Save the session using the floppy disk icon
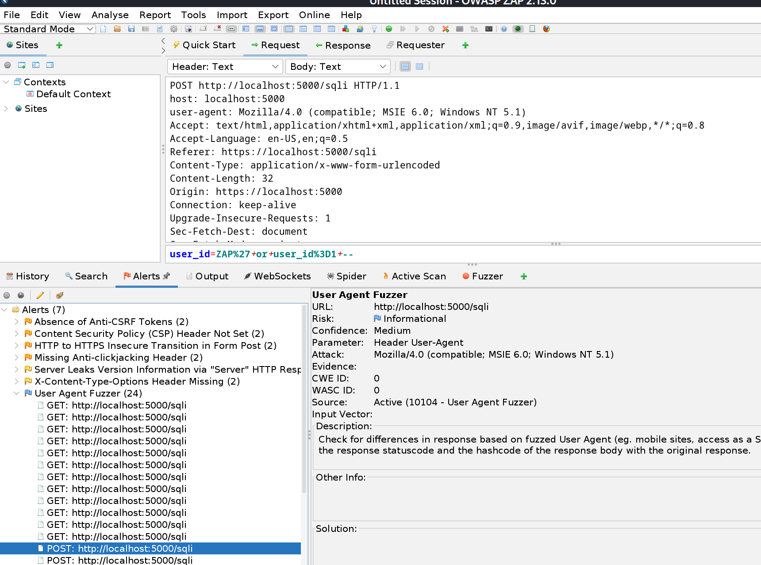Viewport: 761px width, 565px height. 131,29
